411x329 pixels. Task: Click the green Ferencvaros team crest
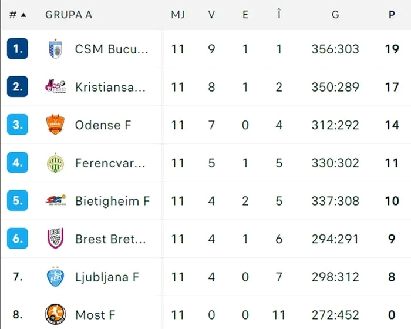pos(55,163)
